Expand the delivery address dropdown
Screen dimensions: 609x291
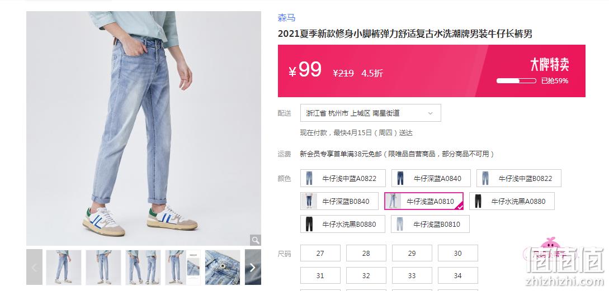pyautogui.click(x=371, y=113)
